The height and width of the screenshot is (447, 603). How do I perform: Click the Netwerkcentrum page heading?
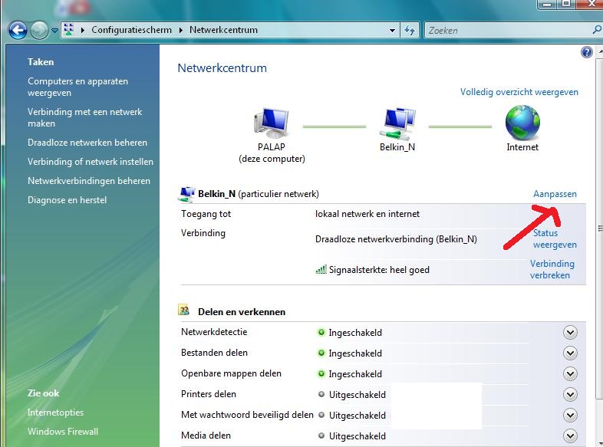click(222, 68)
